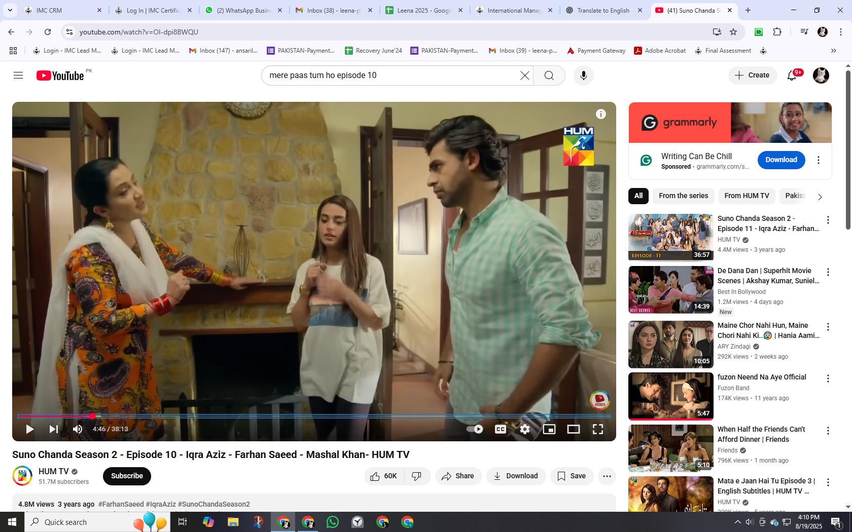Viewport: 852px width, 532px height.
Task: Seek along the video progress bar
Action: 314,416
